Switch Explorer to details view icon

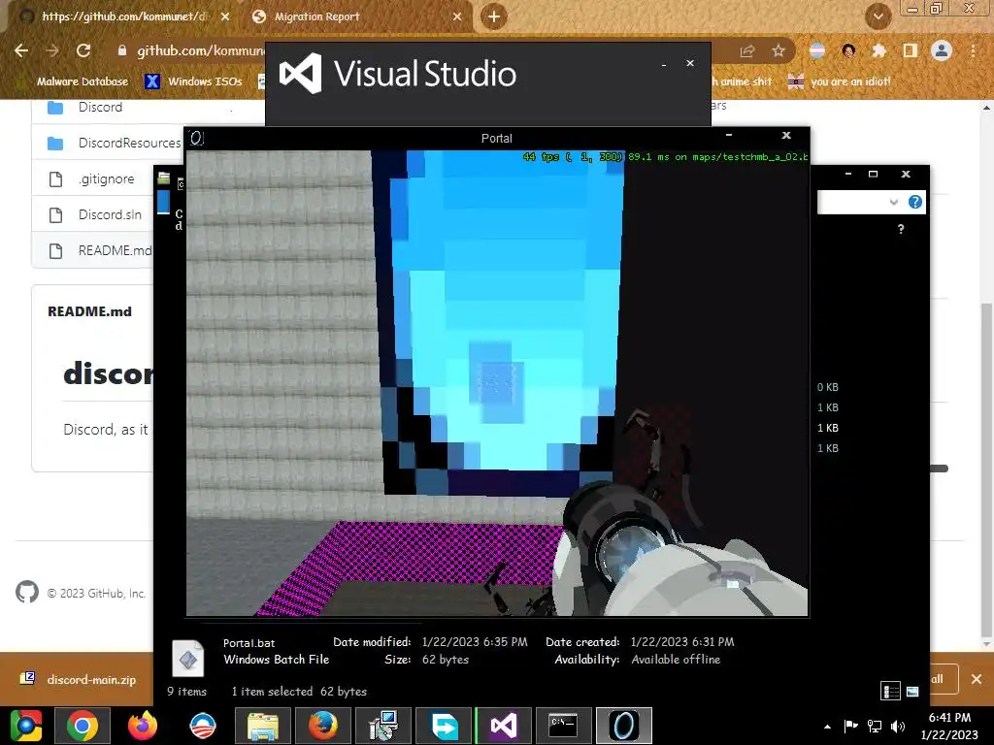click(891, 691)
